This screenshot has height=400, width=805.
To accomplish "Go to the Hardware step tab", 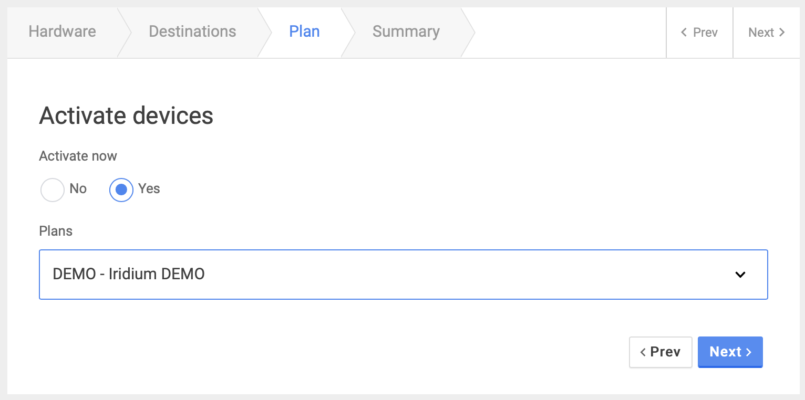I will [62, 31].
